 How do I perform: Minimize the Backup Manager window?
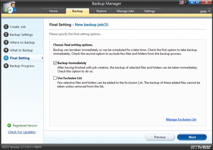pos(192,2)
